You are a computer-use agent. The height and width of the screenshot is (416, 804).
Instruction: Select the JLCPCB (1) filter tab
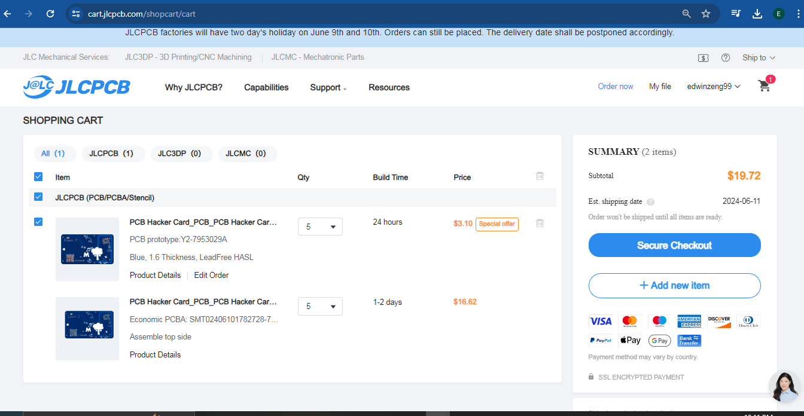pos(114,154)
